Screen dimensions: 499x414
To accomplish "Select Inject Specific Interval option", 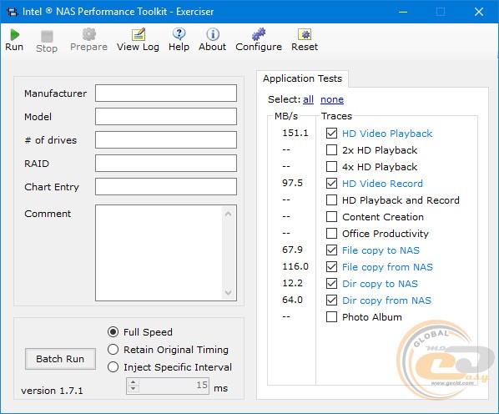I will point(113,367).
